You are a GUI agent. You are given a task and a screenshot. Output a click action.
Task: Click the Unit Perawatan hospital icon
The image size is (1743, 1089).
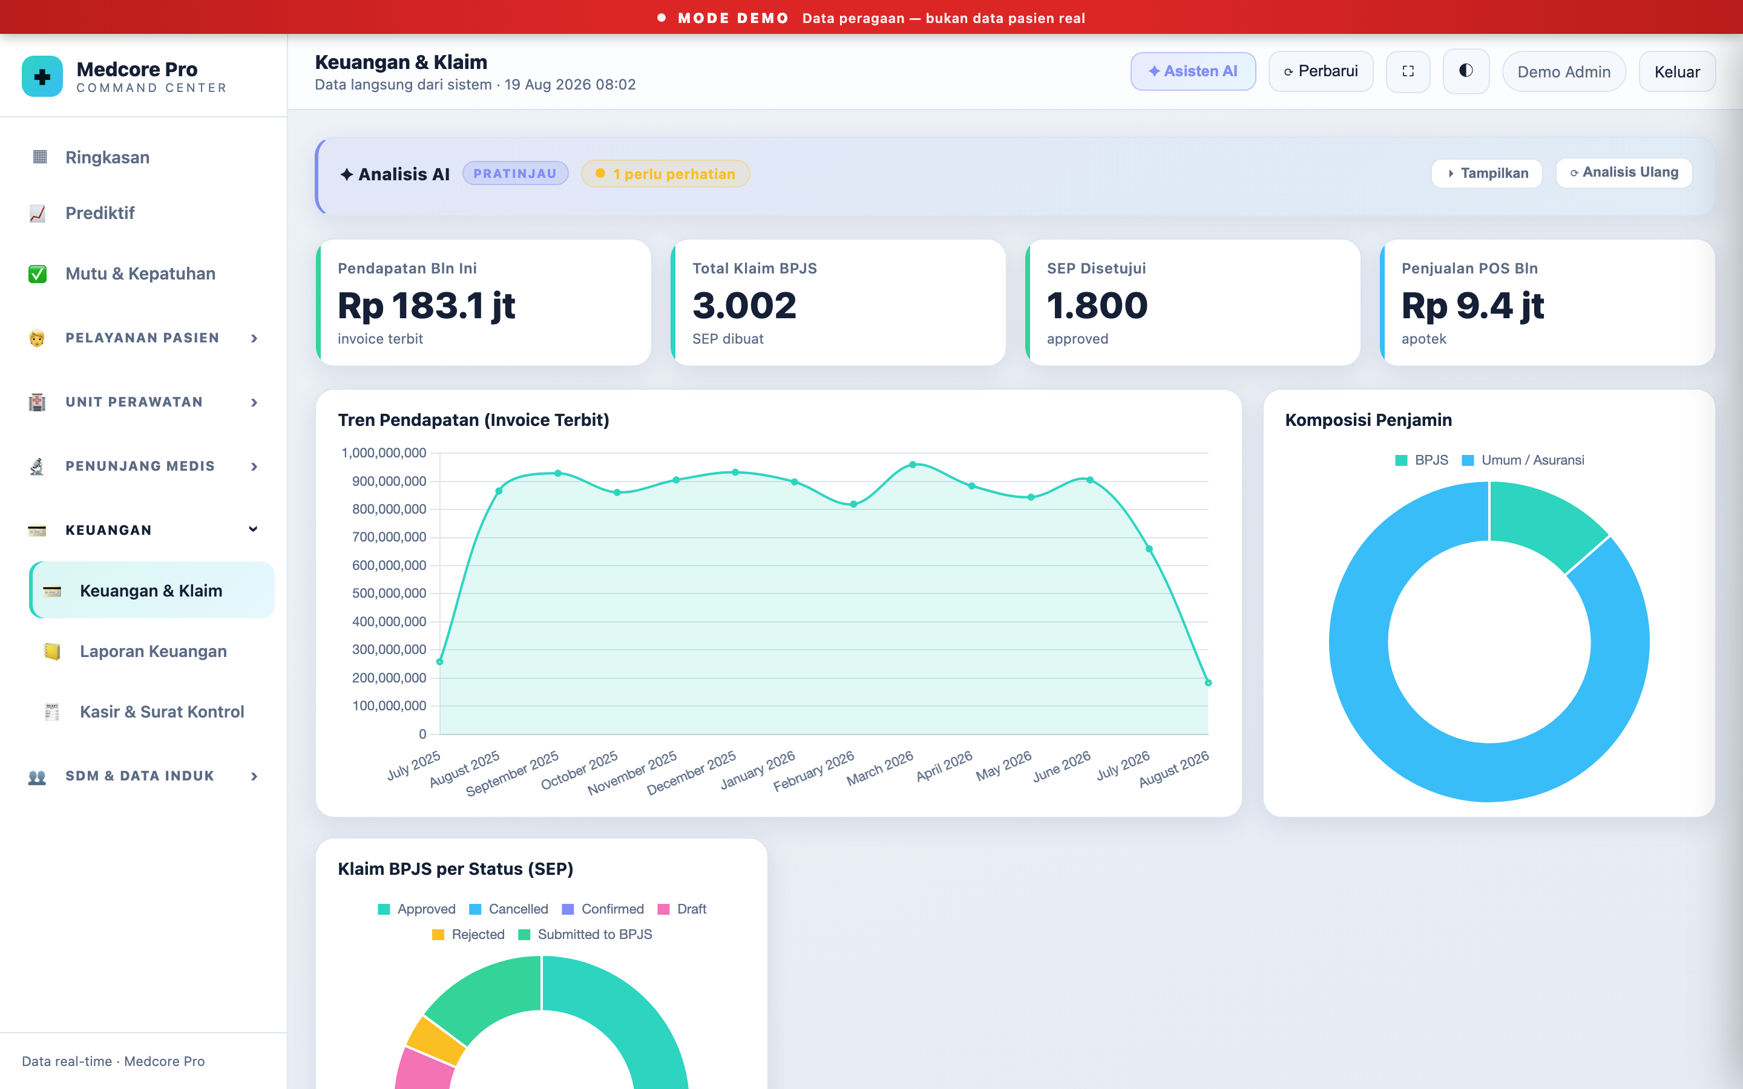click(37, 402)
